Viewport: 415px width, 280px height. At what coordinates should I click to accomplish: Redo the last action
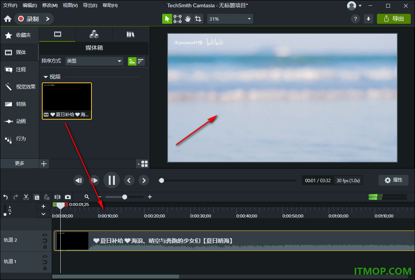tap(16, 197)
